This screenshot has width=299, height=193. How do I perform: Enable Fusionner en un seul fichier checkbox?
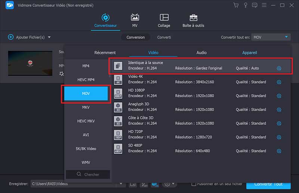point(194,184)
